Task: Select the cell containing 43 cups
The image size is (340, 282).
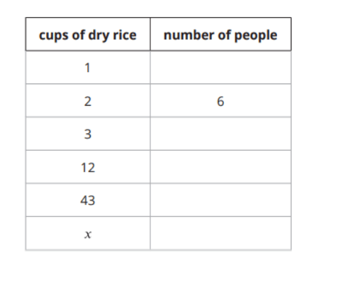Action: click(88, 200)
